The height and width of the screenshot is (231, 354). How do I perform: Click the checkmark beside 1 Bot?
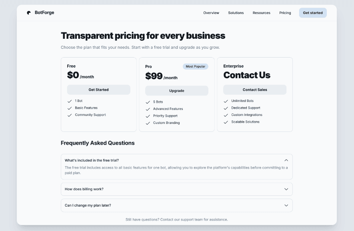point(69,101)
